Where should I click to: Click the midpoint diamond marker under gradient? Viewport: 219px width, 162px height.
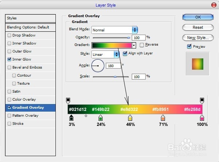tap(86, 116)
